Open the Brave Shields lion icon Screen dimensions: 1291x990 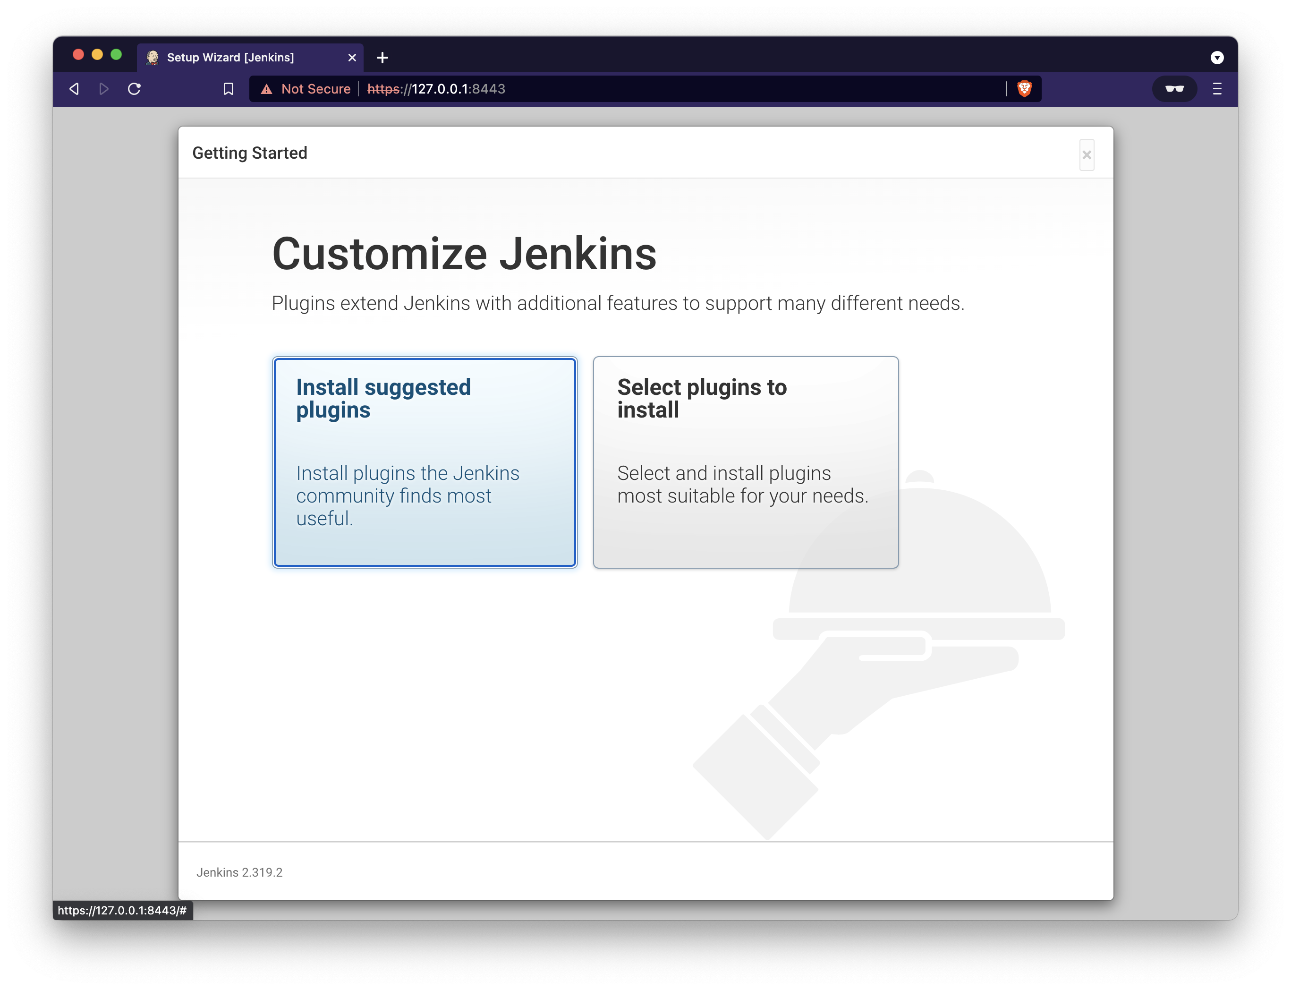(x=1024, y=88)
